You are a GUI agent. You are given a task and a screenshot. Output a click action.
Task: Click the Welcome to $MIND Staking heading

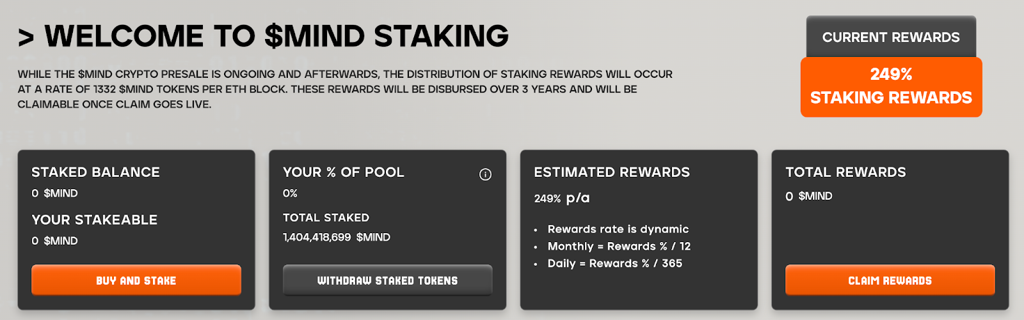(264, 36)
